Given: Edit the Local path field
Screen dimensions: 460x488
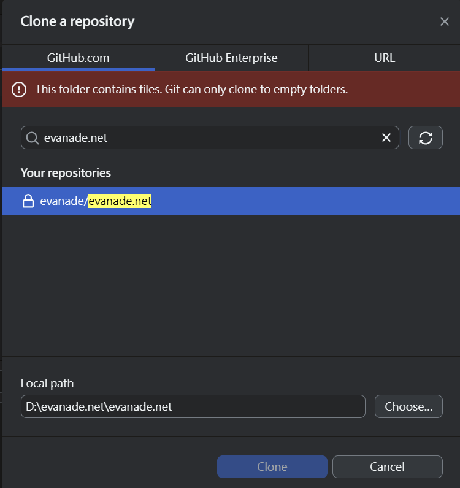Looking at the screenshot, I should click(x=193, y=406).
